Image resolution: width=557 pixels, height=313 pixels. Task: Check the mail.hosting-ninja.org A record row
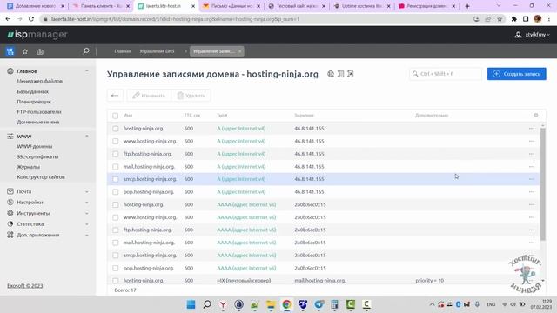coord(116,166)
